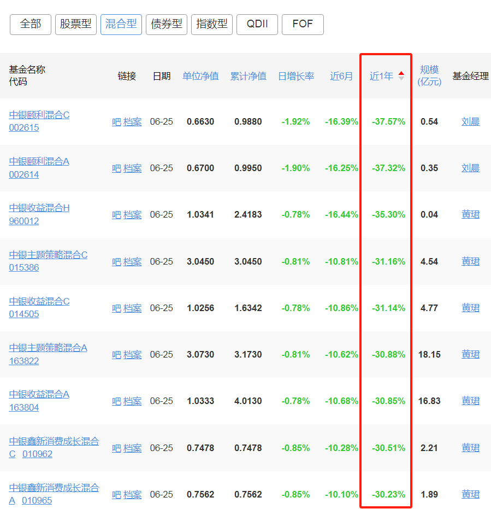Open 吧 link for fund 010965
The width and height of the screenshot is (491, 509).
click(x=116, y=494)
